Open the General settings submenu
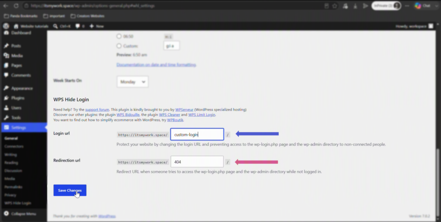 [11, 138]
